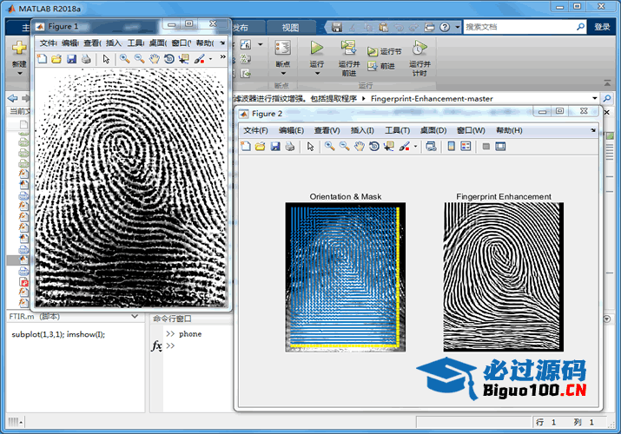Click Insert Legend icon in Figure 2
Screen dimensions: 621x434
click(466, 147)
